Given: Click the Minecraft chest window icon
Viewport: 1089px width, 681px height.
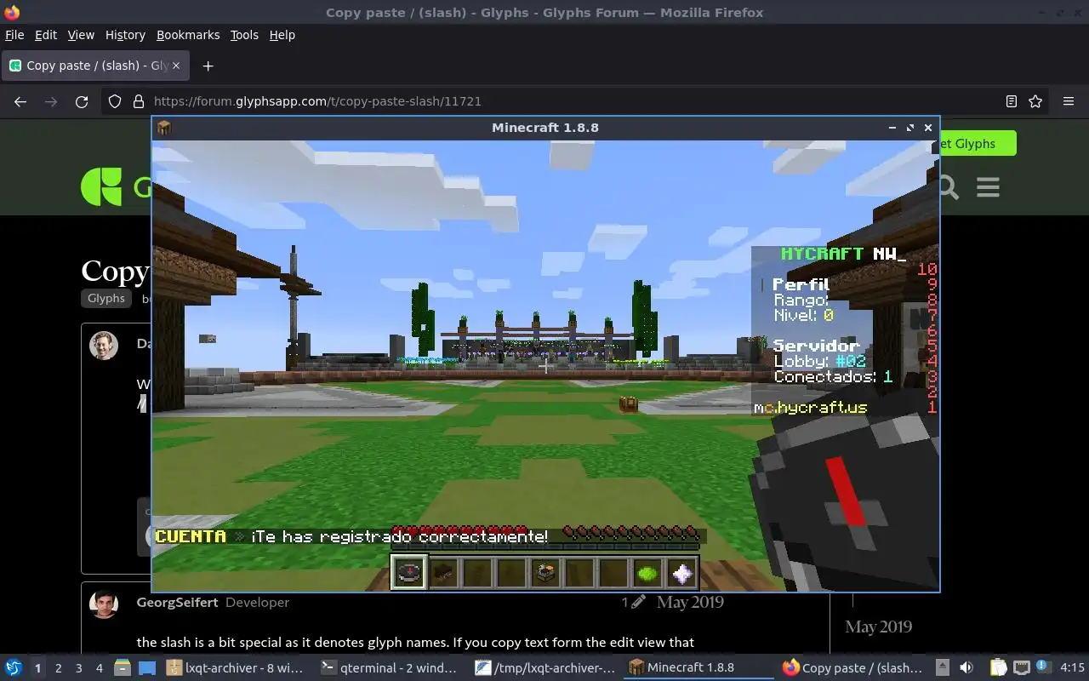Looking at the screenshot, I should point(164,128).
